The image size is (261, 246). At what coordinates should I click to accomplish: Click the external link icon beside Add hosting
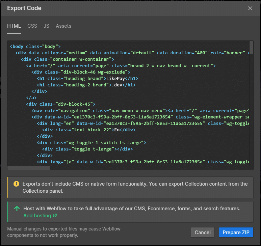(x=55, y=216)
